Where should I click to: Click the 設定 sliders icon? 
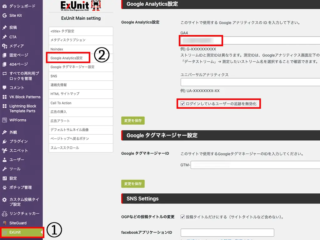pos(4,178)
